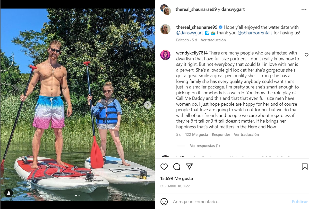
Task: Translate caption with Ver traducción
Action: click(x=213, y=40)
